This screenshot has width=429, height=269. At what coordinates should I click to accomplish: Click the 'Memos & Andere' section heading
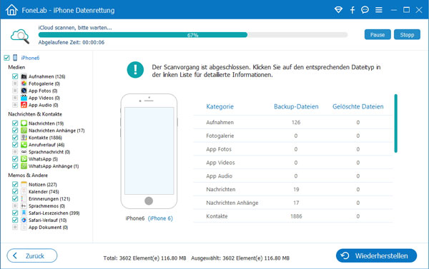point(28,175)
